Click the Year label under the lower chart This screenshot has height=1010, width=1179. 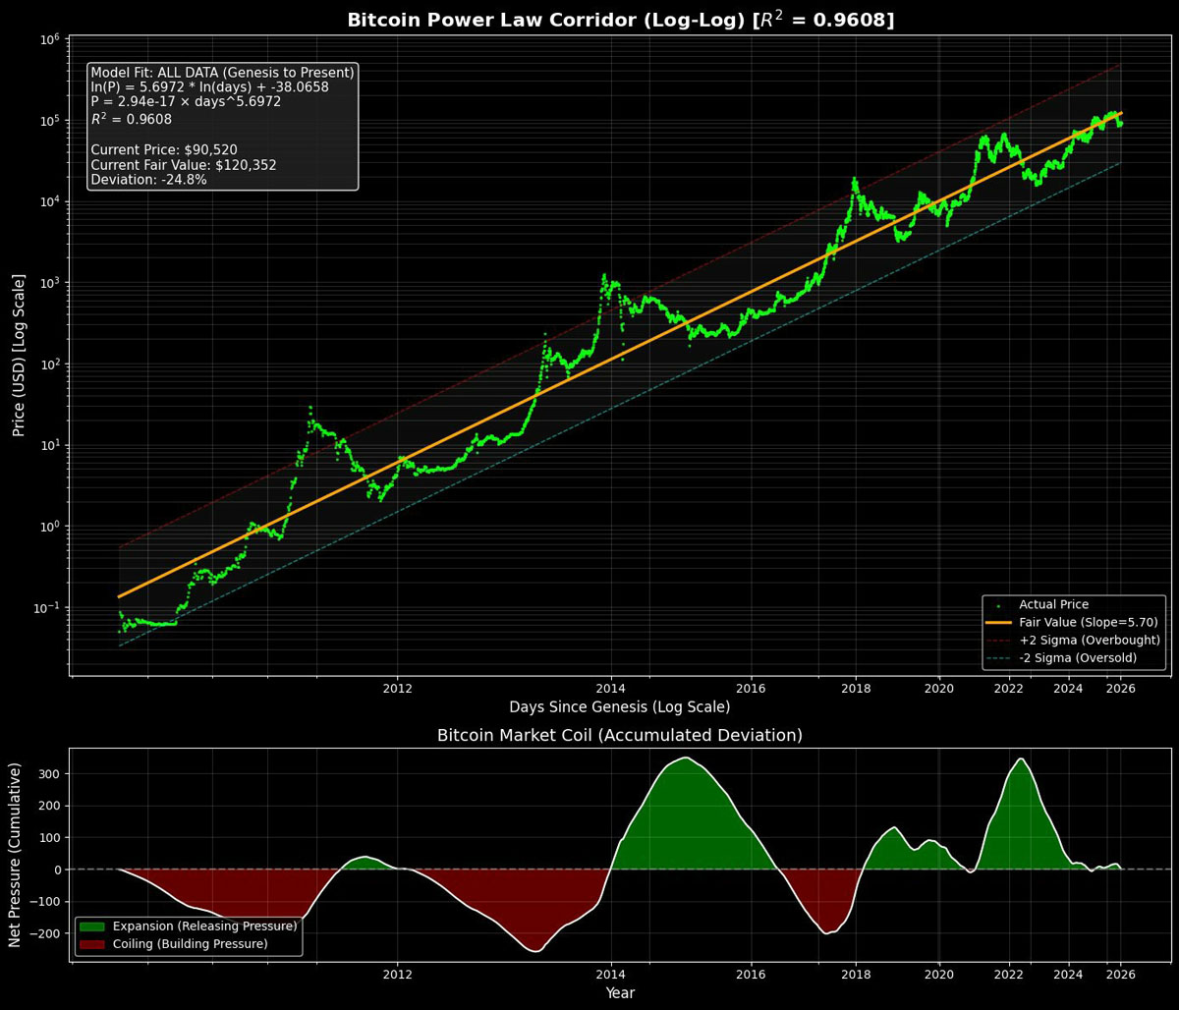coord(620,993)
